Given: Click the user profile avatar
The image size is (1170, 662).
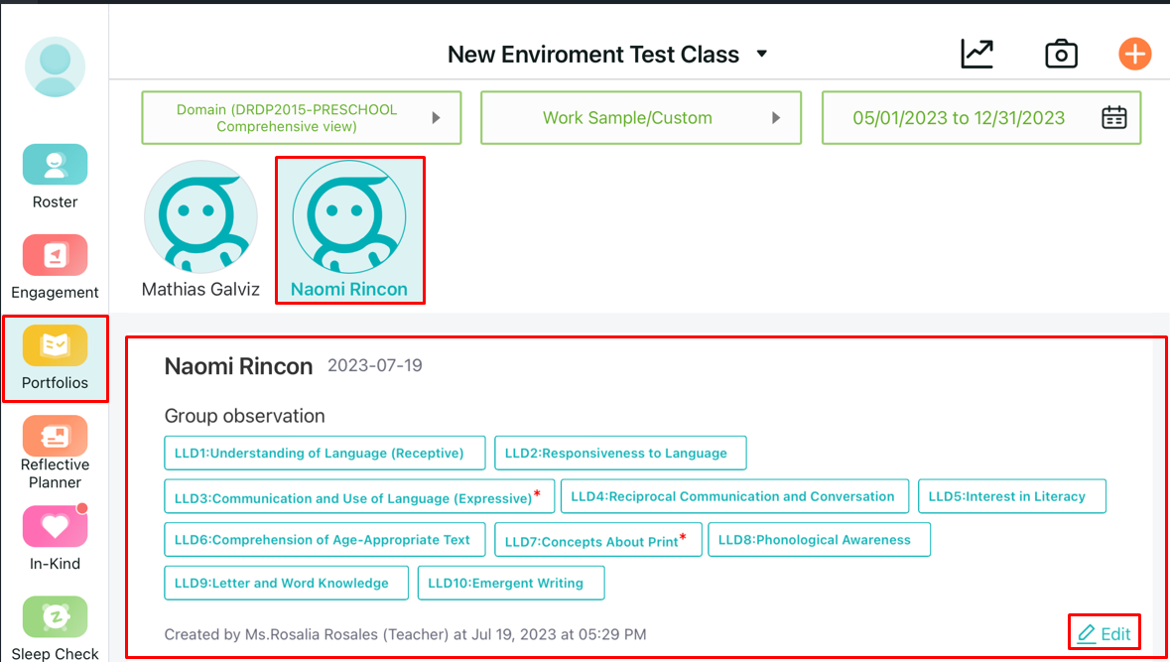Looking at the screenshot, I should point(55,66).
